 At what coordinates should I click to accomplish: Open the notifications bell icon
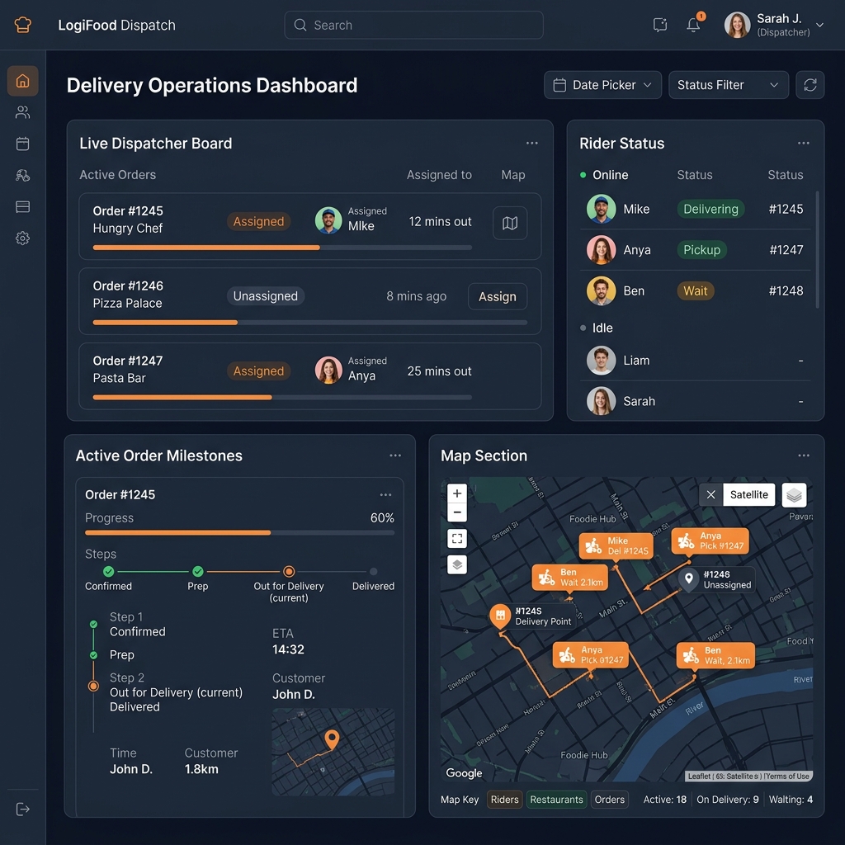[693, 25]
